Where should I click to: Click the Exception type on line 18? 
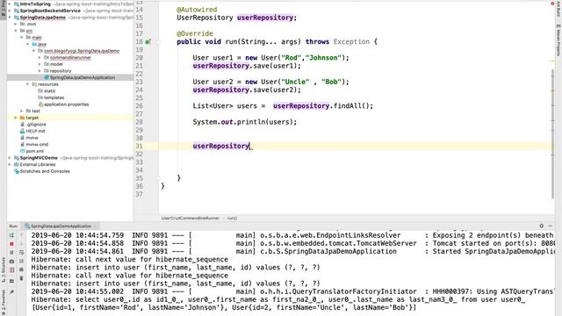click(x=351, y=41)
